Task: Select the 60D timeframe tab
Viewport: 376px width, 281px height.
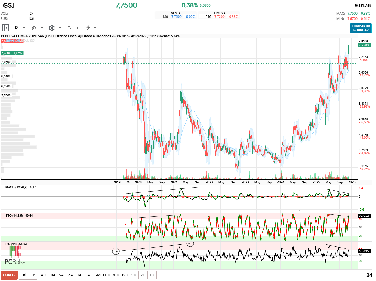Action: (x=106, y=275)
